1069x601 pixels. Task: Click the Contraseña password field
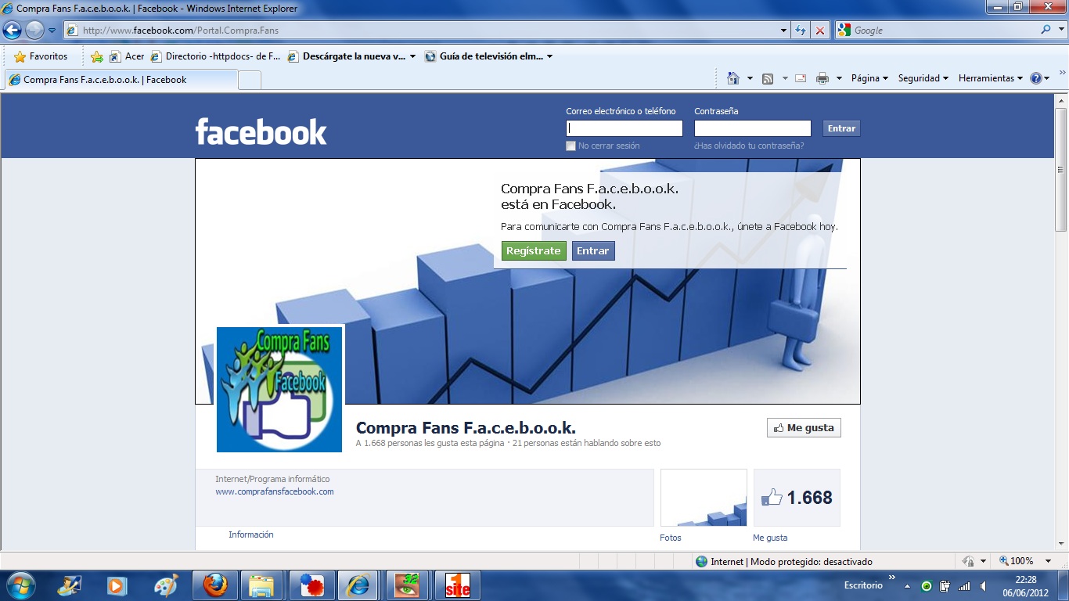[753, 128]
